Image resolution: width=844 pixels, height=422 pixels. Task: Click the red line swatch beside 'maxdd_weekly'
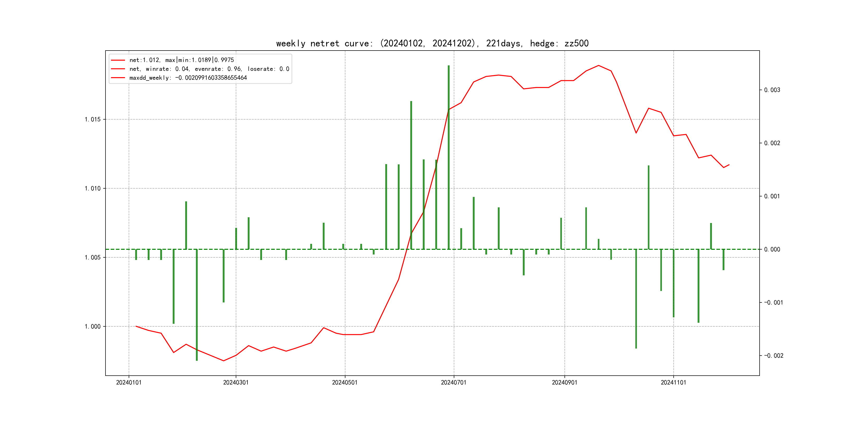click(118, 78)
